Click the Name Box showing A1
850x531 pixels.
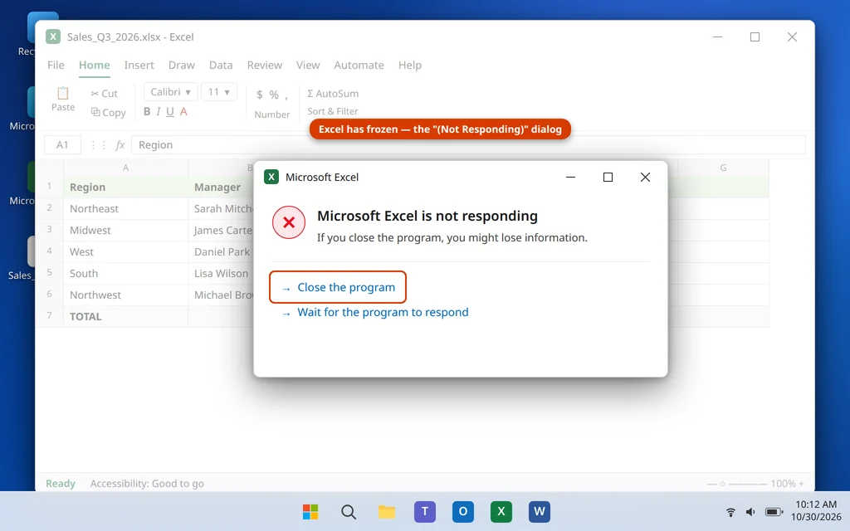click(x=62, y=145)
